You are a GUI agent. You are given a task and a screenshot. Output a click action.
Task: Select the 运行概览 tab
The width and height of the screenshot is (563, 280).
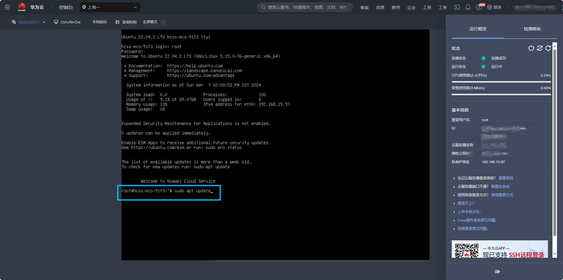click(478, 29)
